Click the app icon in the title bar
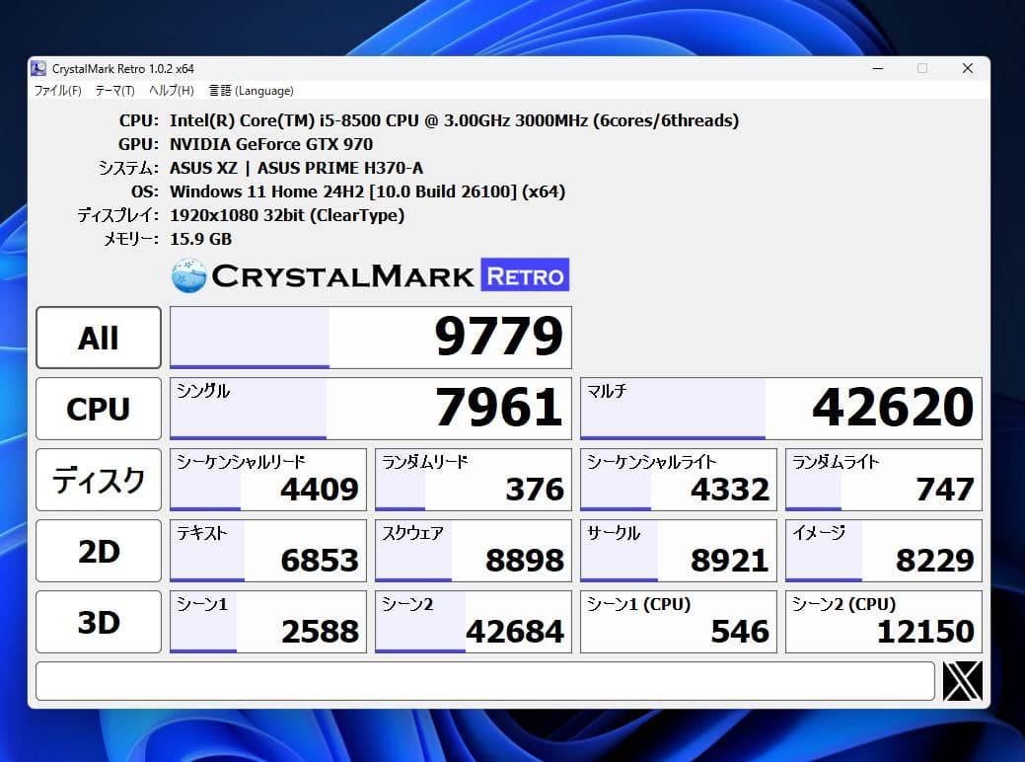Screen dimensions: 1025x762 [x=38, y=68]
